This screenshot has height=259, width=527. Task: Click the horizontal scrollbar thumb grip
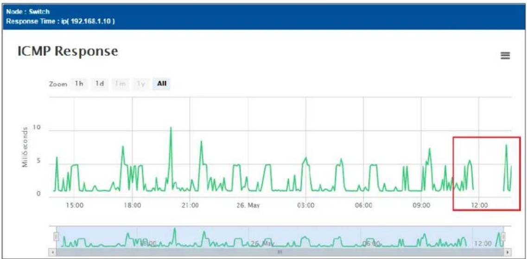pyautogui.click(x=280, y=252)
